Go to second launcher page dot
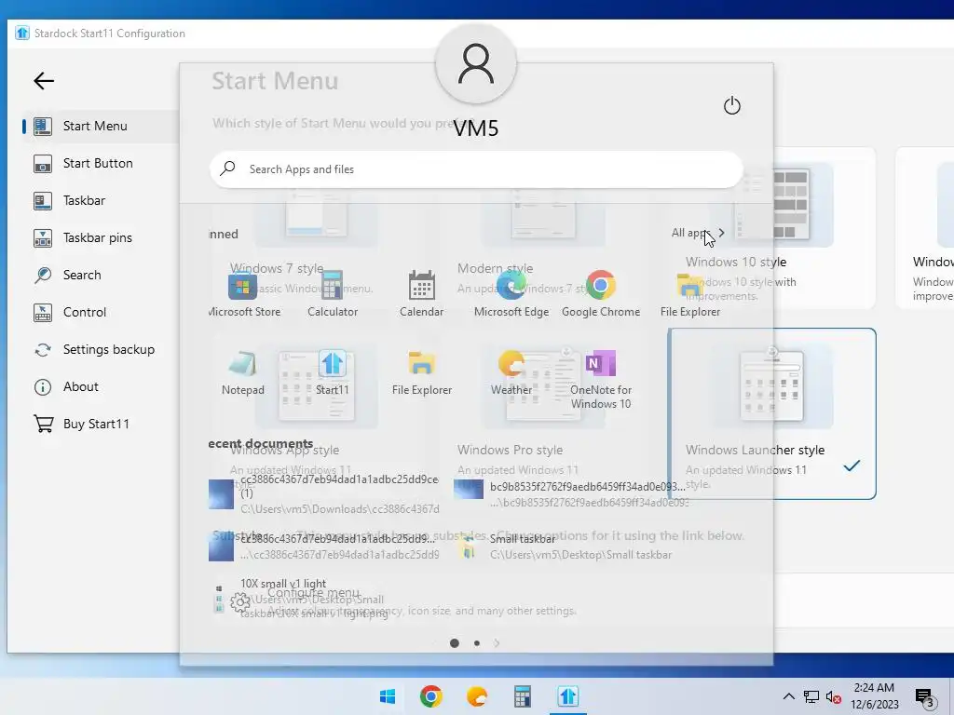 coord(477,643)
